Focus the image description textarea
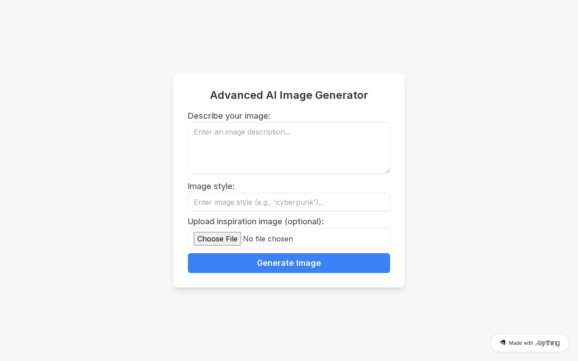Image resolution: width=578 pixels, height=361 pixels. coord(289,148)
